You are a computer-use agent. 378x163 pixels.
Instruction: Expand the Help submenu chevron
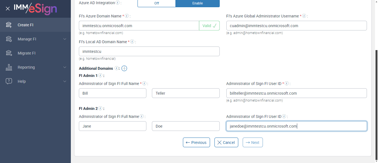[65, 81]
